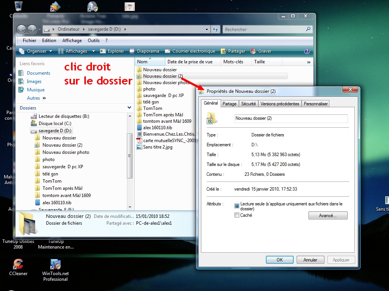
Task: Open the Outils menu
Action: 93,41
